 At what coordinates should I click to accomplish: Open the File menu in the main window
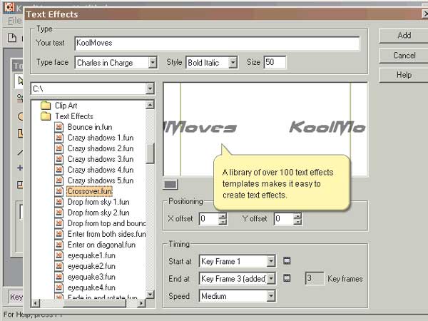[14, 21]
